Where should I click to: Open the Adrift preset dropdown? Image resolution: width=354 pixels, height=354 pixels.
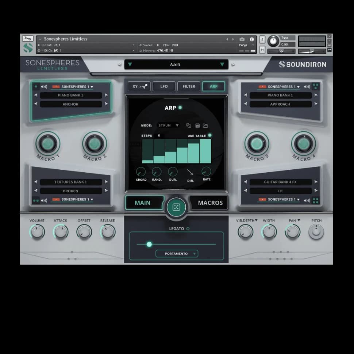tap(176, 65)
